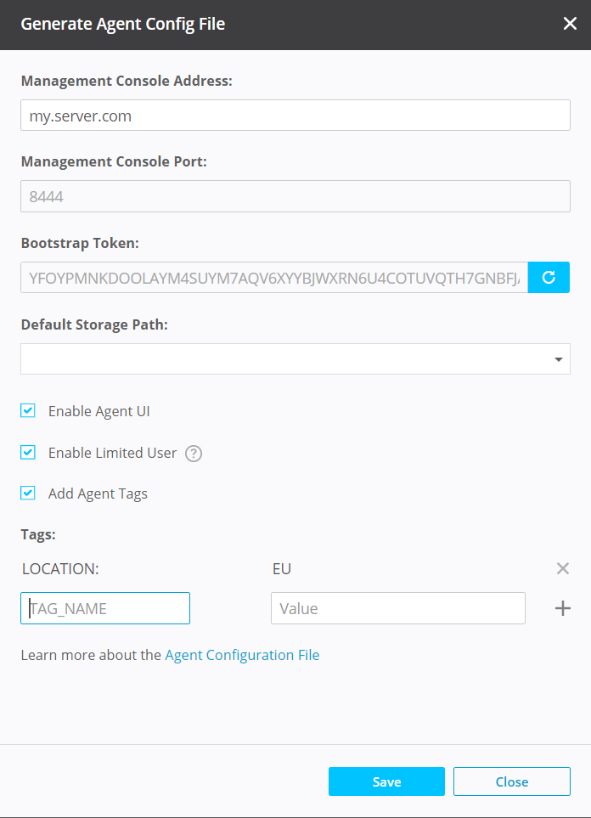Click the Generate Agent Config File title
This screenshot has width=591, height=818.
123,24
